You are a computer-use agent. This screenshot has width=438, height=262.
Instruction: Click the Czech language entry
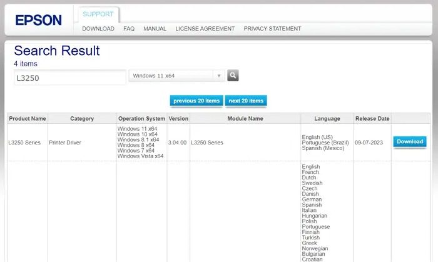click(310, 188)
